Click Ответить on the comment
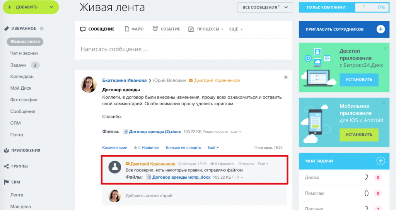 pos(246,164)
